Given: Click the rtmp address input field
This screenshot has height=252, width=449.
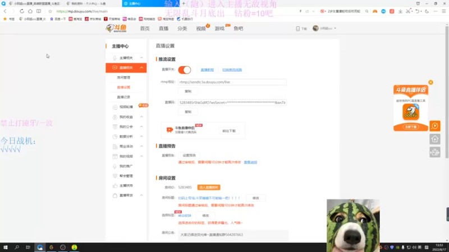Looking at the screenshot, I should pyautogui.click(x=232, y=82).
